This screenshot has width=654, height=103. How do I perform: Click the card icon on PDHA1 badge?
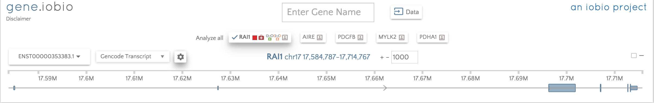(442, 37)
